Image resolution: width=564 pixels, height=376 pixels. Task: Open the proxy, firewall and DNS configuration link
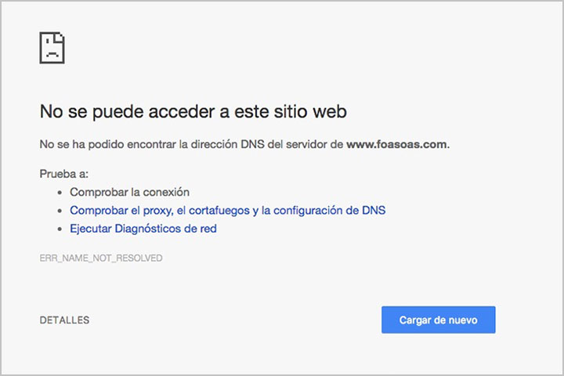(x=228, y=211)
